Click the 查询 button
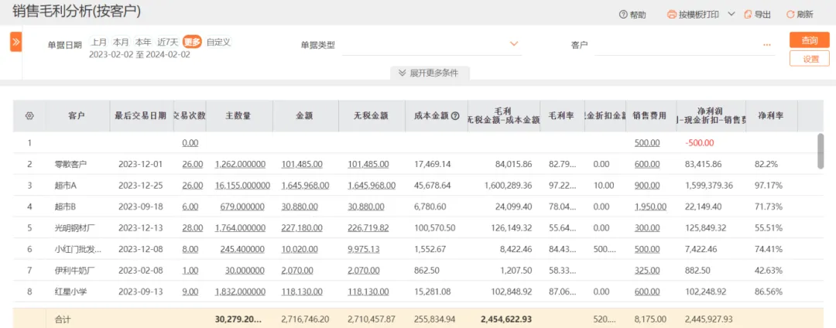This screenshot has width=836, height=328. 810,40
